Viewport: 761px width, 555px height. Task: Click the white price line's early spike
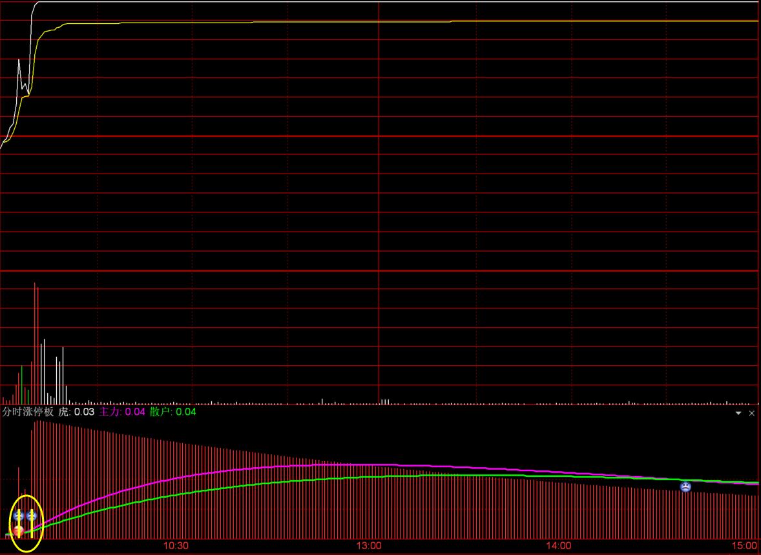(19, 61)
